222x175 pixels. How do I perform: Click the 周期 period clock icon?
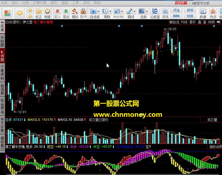[x=105, y=11]
